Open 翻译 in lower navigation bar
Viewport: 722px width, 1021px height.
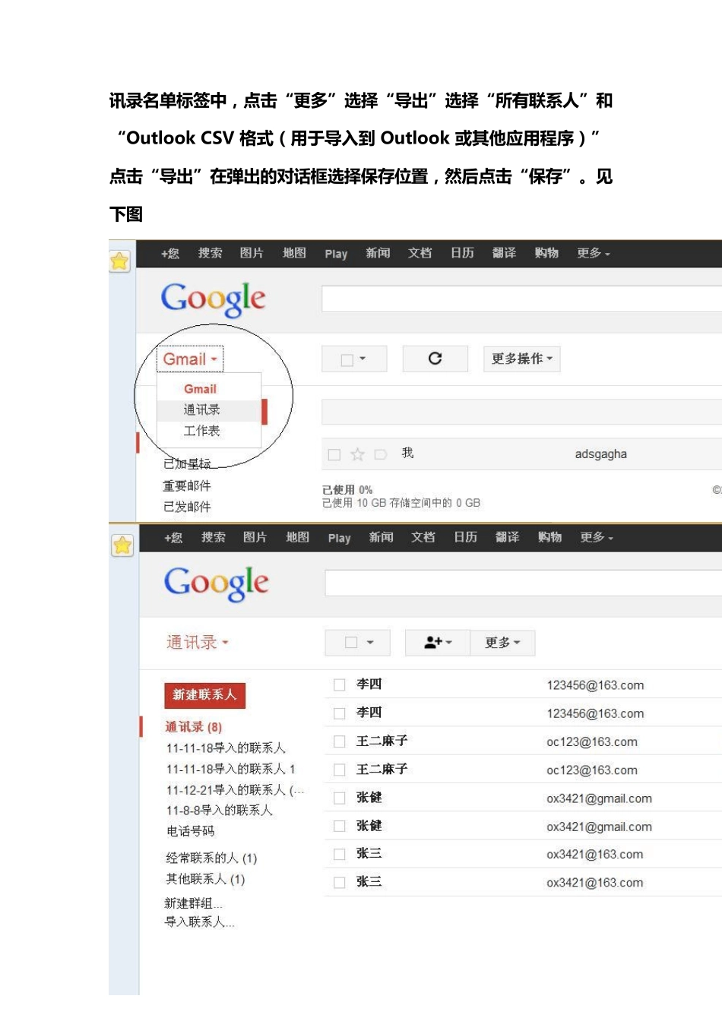click(x=507, y=537)
